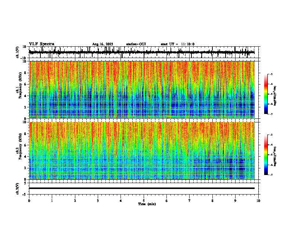
Task: Click inside the ch.1 frequency spectrogram
Action: coord(142,90)
